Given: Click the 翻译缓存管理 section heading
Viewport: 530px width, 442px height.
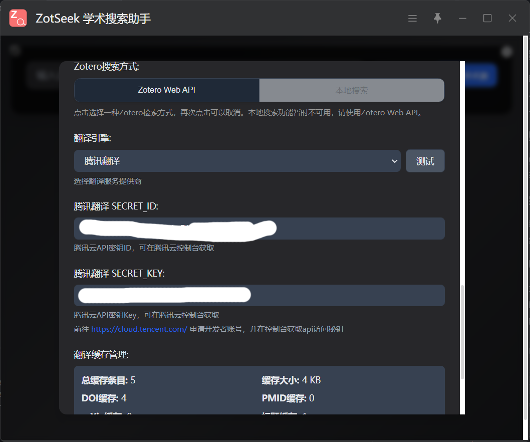Looking at the screenshot, I should (101, 354).
